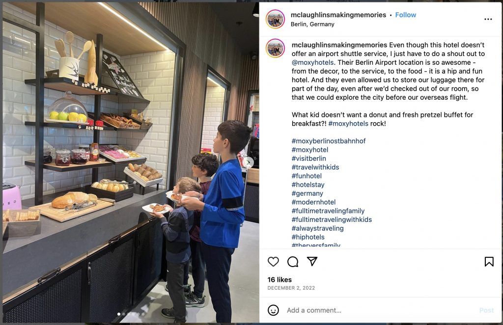This screenshot has height=325, width=503.
Task: Open comments via speech bubble icon
Action: tap(293, 262)
